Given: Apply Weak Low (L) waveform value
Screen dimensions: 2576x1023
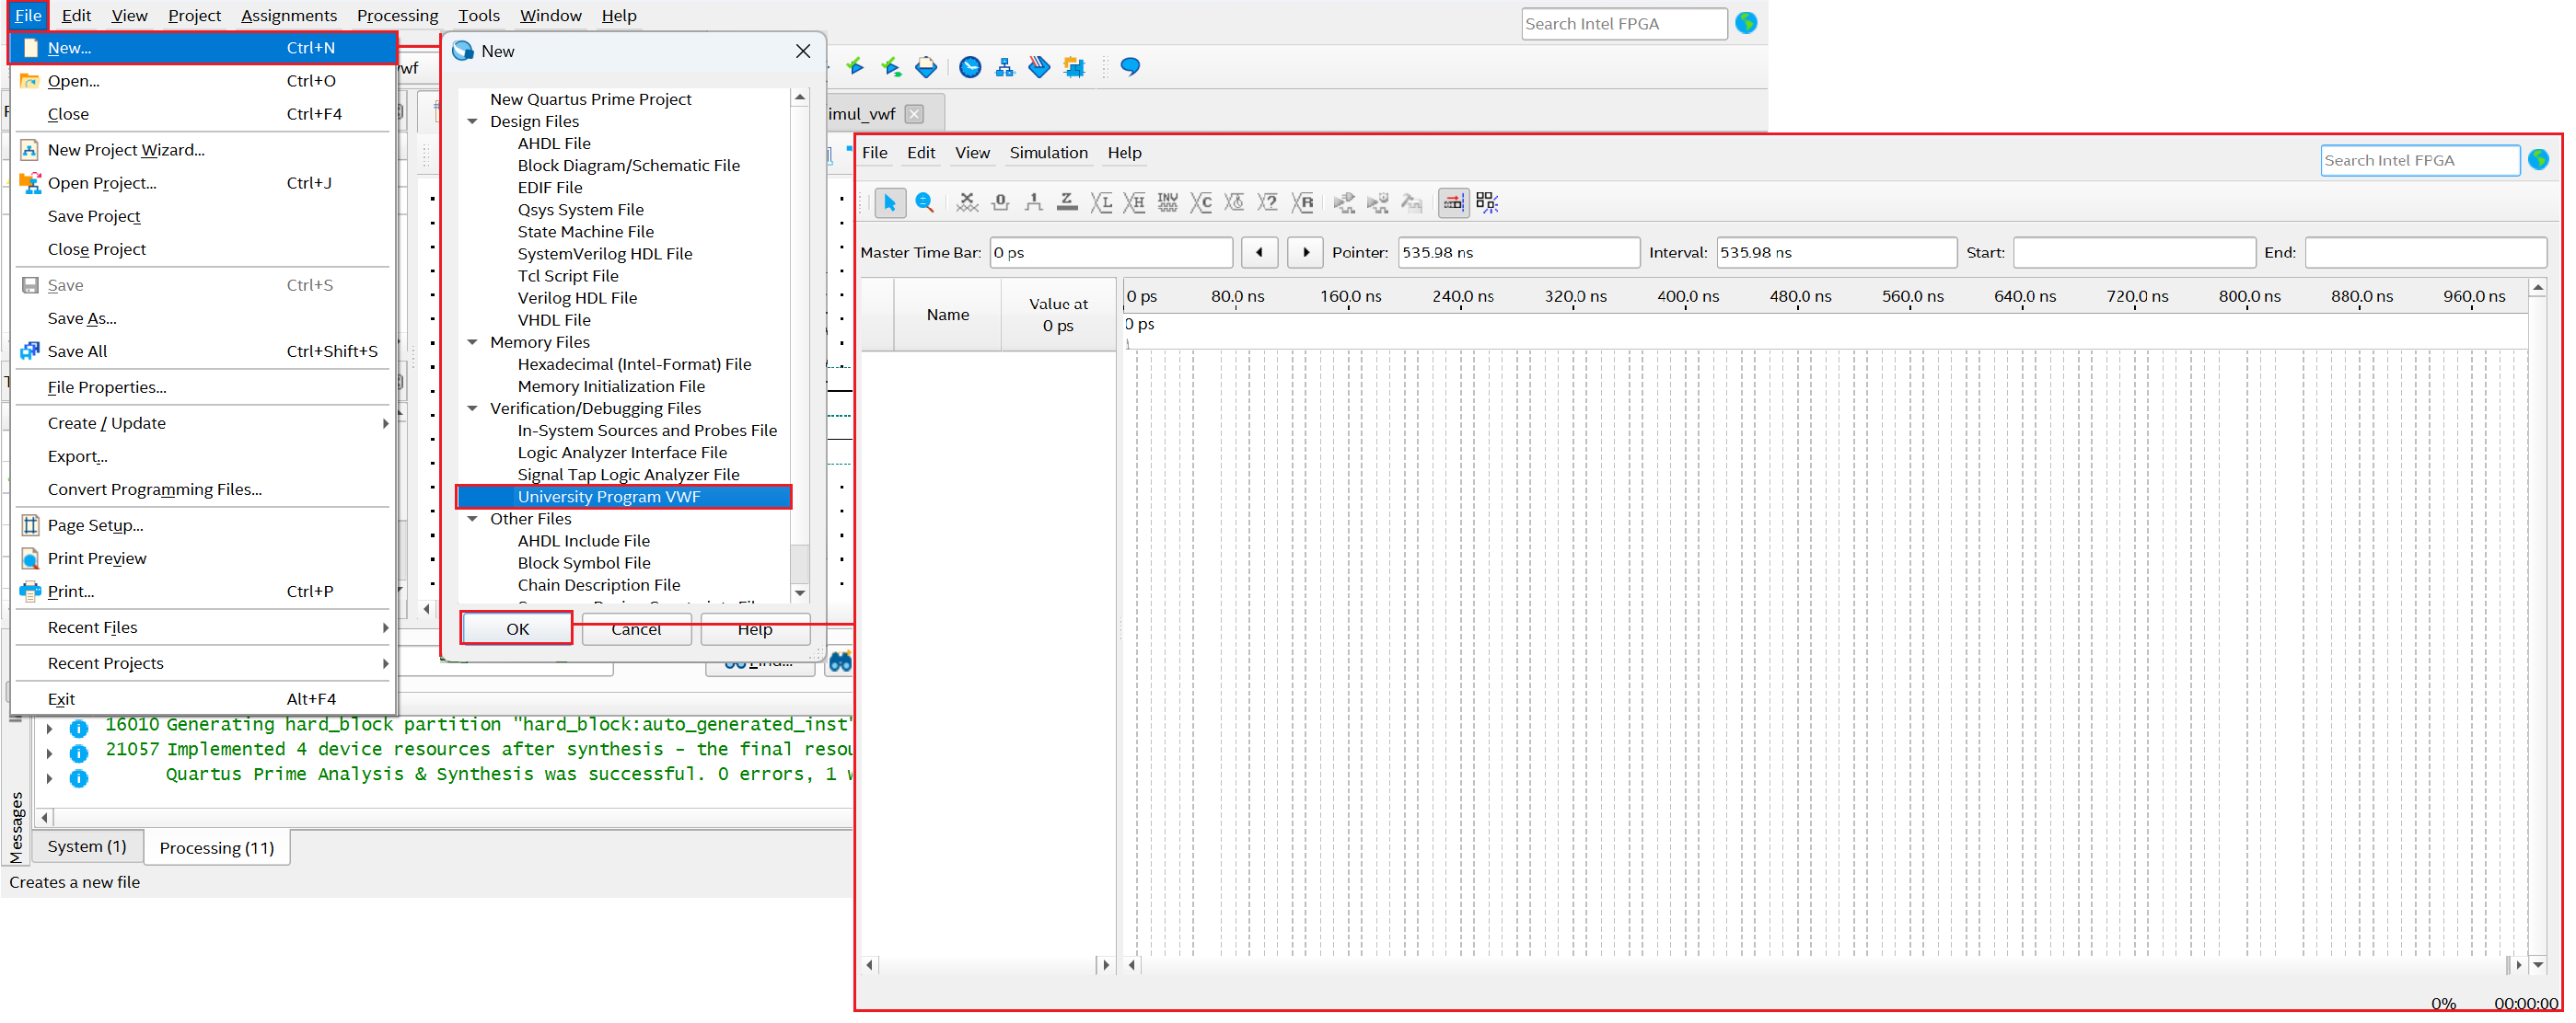Looking at the screenshot, I should click(1101, 202).
